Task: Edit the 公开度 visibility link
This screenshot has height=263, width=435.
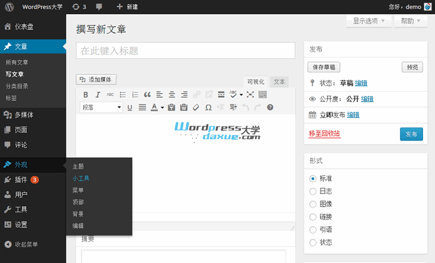Action: (x=367, y=99)
